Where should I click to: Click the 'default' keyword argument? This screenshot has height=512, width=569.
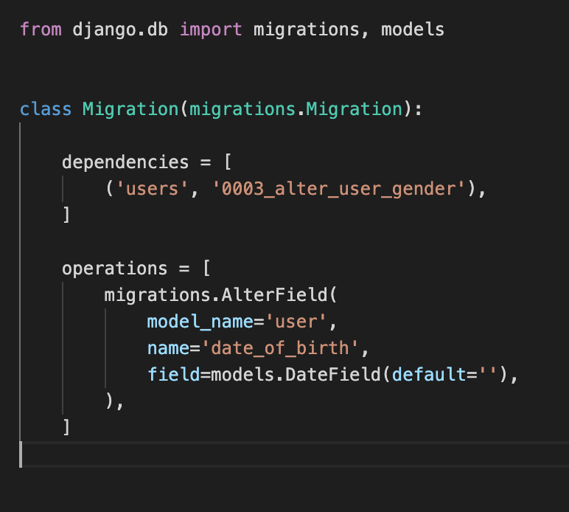pyautogui.click(x=429, y=374)
